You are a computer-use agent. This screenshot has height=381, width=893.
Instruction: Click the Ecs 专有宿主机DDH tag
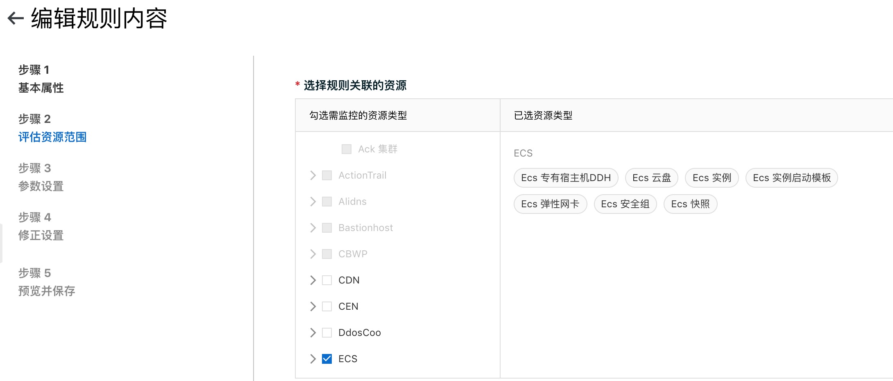pos(566,178)
